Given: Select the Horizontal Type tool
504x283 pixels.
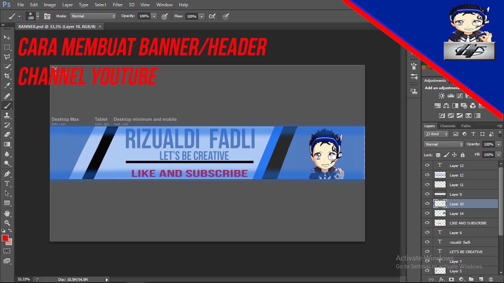Looking at the screenshot, I should pos(7,184).
